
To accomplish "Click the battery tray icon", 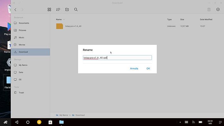I will click(x=200, y=122).
